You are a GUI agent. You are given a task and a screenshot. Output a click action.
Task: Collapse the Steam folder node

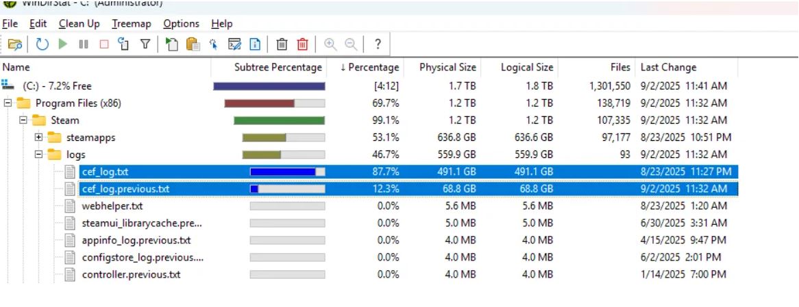click(23, 120)
